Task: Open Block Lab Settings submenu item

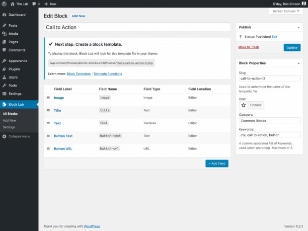Action: tap(9, 127)
